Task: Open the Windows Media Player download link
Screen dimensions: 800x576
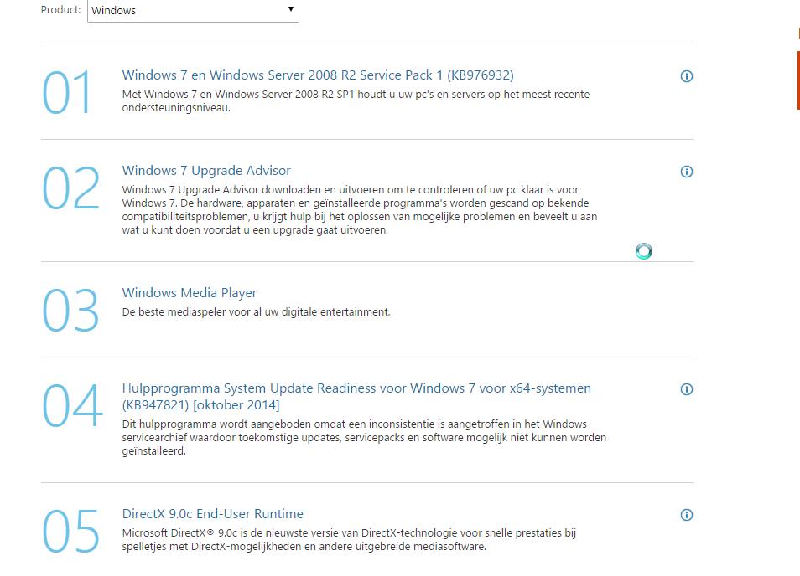Action: (x=190, y=293)
